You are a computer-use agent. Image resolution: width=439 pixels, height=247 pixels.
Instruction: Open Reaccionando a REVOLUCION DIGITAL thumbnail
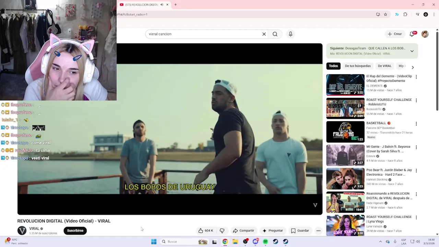pyautogui.click(x=345, y=202)
